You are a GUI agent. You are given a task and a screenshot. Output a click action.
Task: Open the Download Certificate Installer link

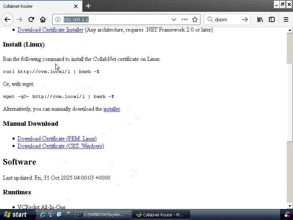point(51,30)
